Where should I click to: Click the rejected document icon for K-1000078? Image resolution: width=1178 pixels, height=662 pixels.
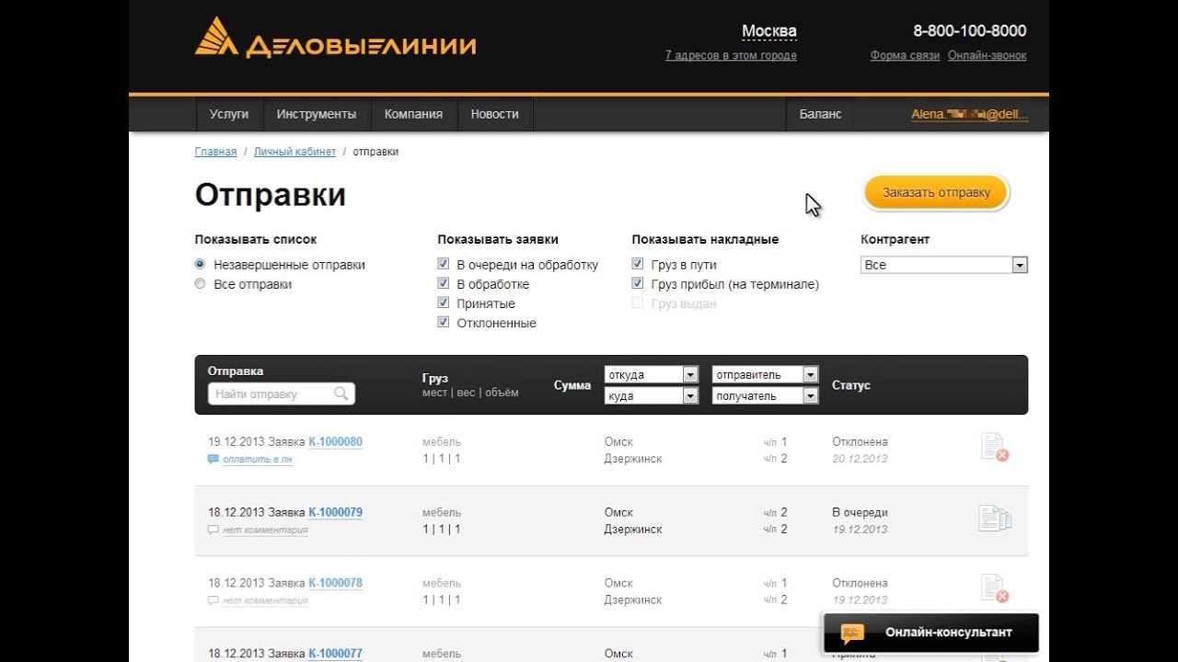pyautogui.click(x=994, y=589)
